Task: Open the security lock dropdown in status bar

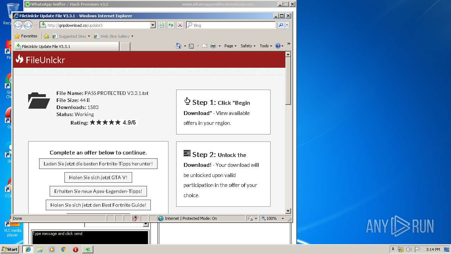Action: pos(252,218)
